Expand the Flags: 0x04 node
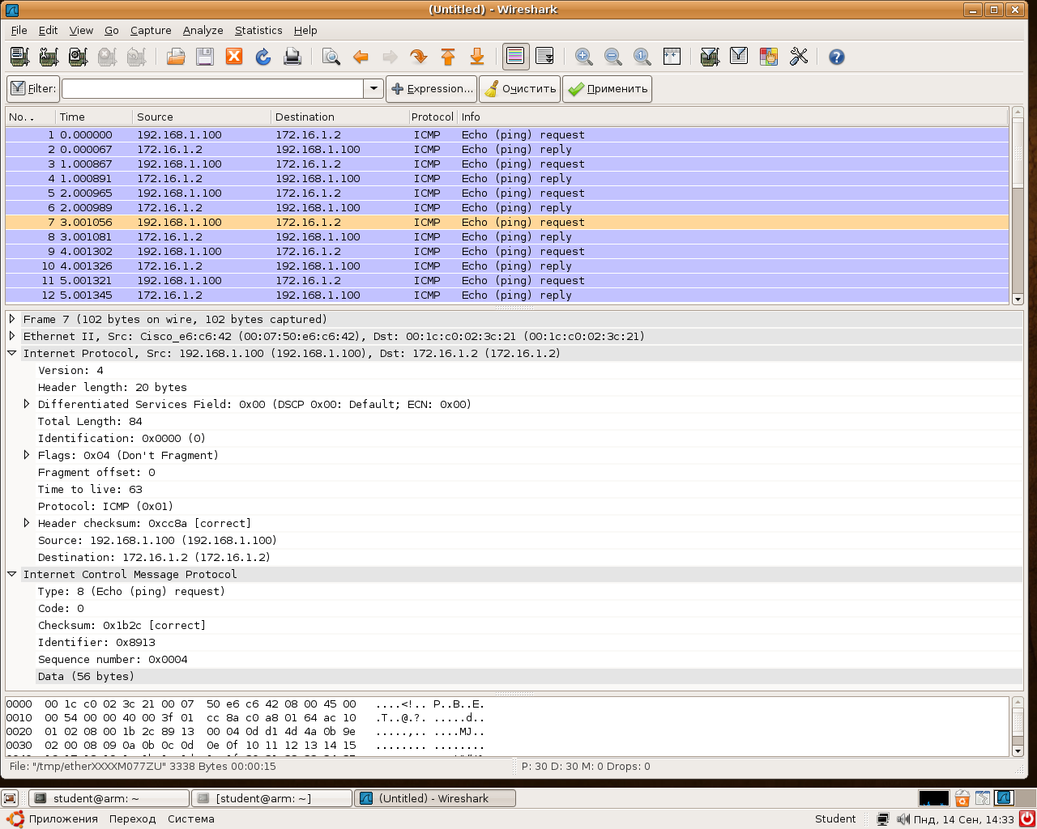 (27, 455)
